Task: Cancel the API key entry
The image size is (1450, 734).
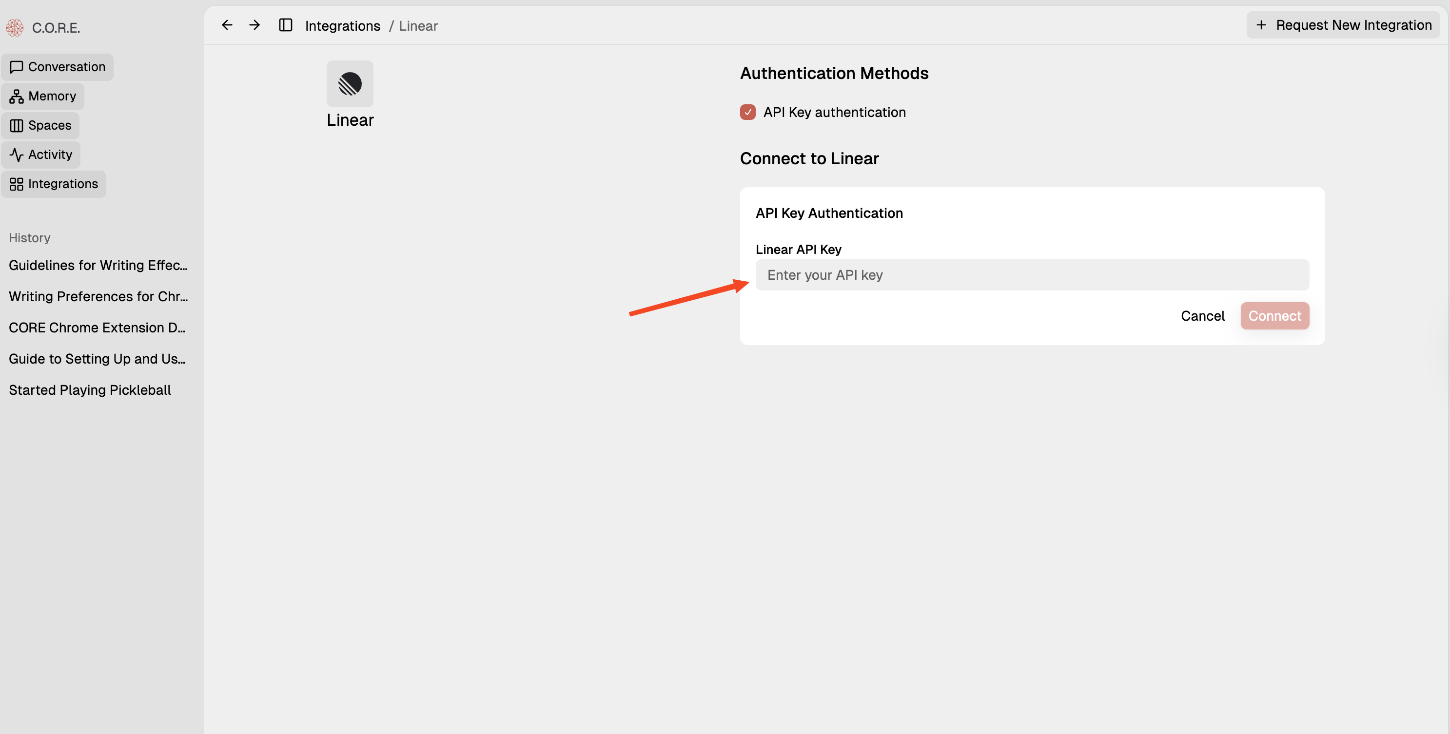Action: point(1202,316)
